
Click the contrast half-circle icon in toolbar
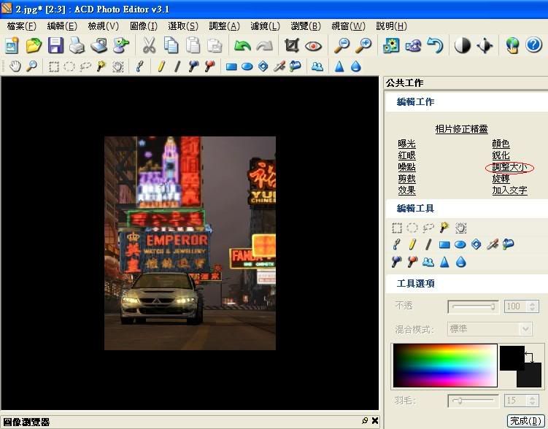(x=463, y=46)
